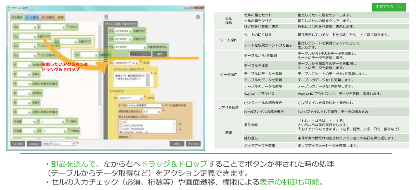This screenshot has width=416, height=190.
Task: Switch to the シート操作 tab
Action: (32, 17)
